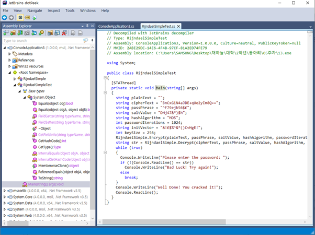Viewport: 315px width, 235px height.
Task: Open the Windows menu
Action: point(87,10)
